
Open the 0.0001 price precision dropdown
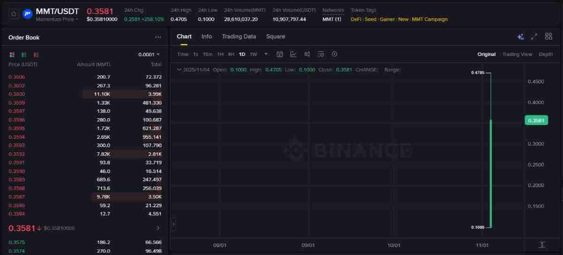149,54
